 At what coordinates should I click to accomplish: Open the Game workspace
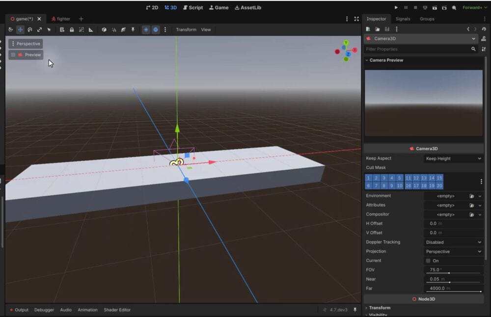point(218,7)
